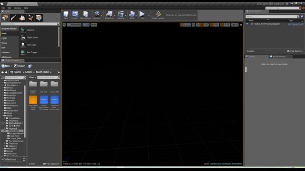Viewport: 305px width, 171px height.
Task: Open the Help menu
Action: [26, 8]
